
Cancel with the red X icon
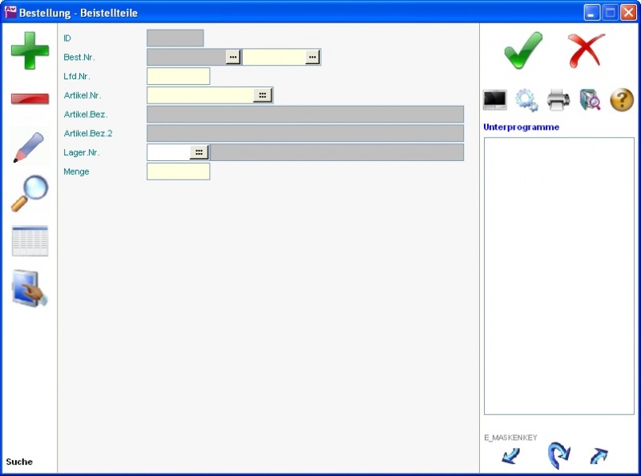[587, 50]
